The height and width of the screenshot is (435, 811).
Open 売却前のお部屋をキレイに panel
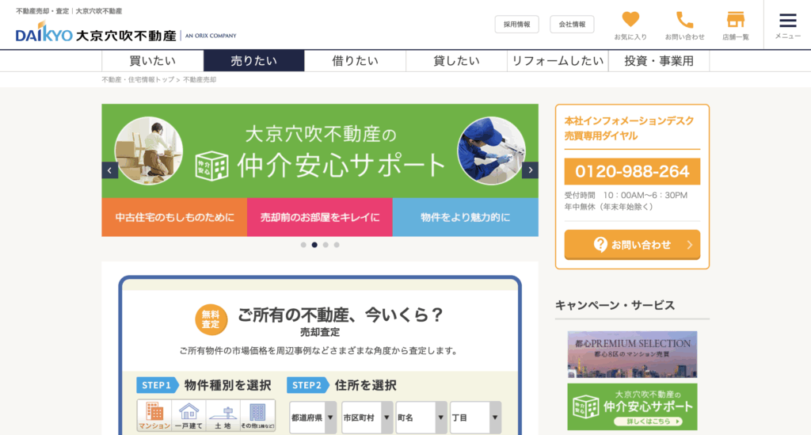pos(320,217)
